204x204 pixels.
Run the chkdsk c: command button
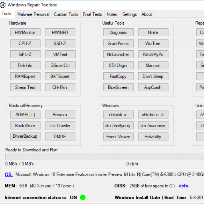[118, 114]
